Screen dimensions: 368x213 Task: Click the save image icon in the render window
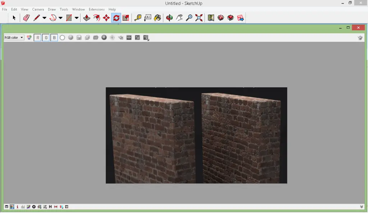coord(79,37)
